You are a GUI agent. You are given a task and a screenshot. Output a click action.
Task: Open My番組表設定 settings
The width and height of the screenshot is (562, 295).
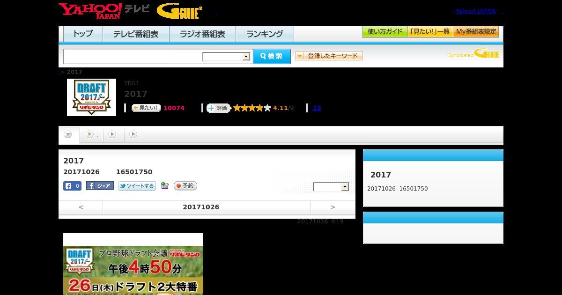(x=476, y=32)
